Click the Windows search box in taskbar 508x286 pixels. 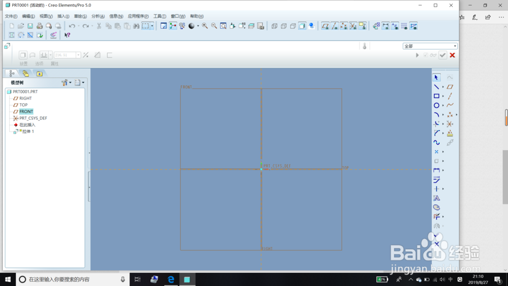coord(73,279)
